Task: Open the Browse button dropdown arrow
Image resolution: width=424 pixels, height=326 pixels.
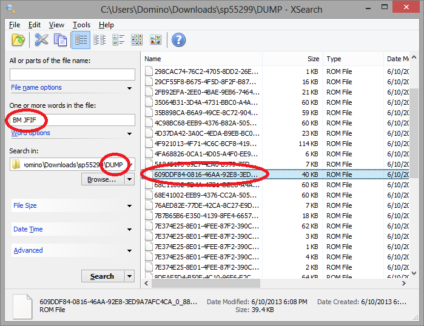Action: point(130,179)
